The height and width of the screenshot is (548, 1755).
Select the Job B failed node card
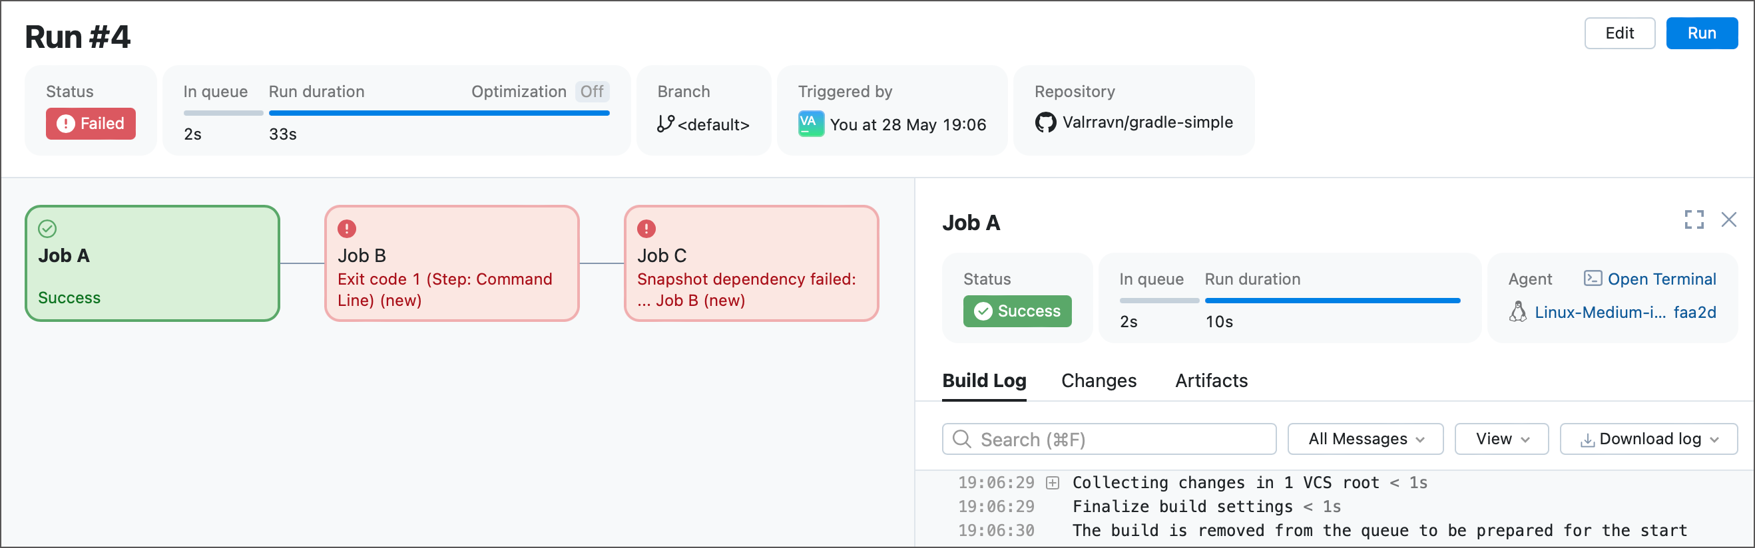coord(451,263)
